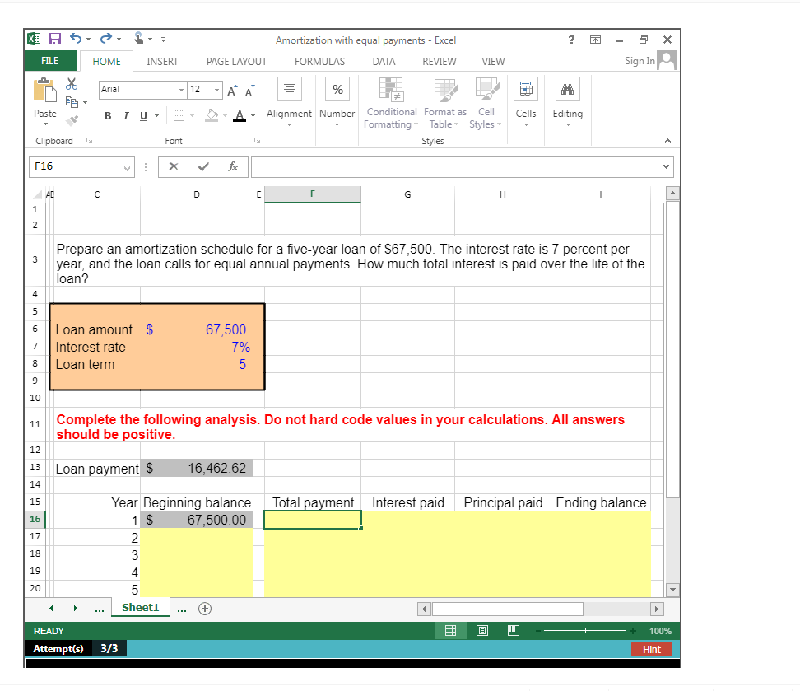Switch to the FORMULAS ribbon tab
Viewport: 800px width, 691px height.
319,61
